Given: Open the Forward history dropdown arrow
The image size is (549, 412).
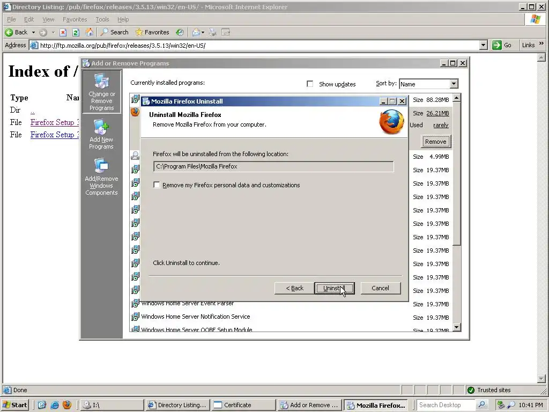Looking at the screenshot, I should [x=53, y=32].
